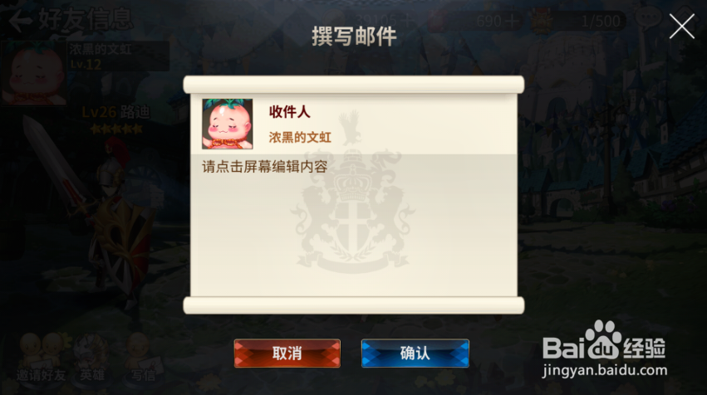Tap the crown icon beside 1/500
The width and height of the screenshot is (707, 395).
click(x=542, y=20)
